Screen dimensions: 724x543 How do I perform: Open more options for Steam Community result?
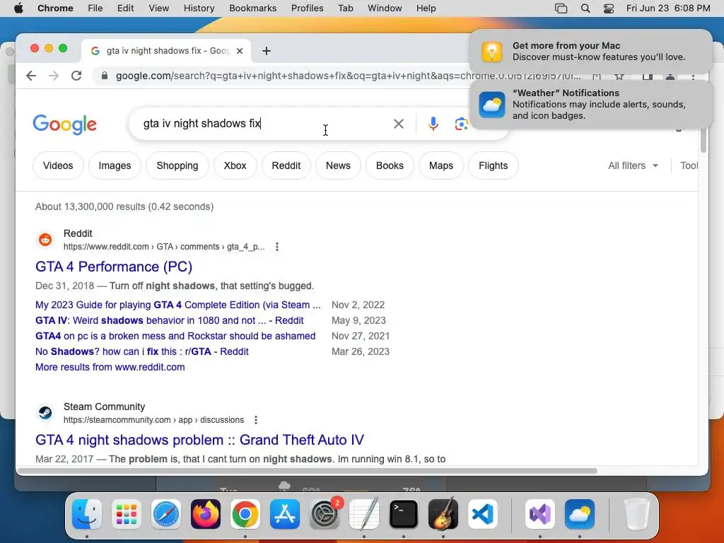[x=256, y=420]
